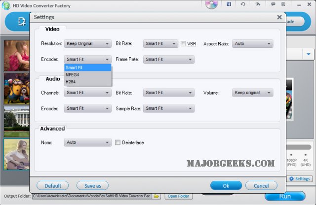Set quality slider to 4K (UHD) mark
Image resolution: width=316 pixels, height=205 pixels.
point(306,155)
